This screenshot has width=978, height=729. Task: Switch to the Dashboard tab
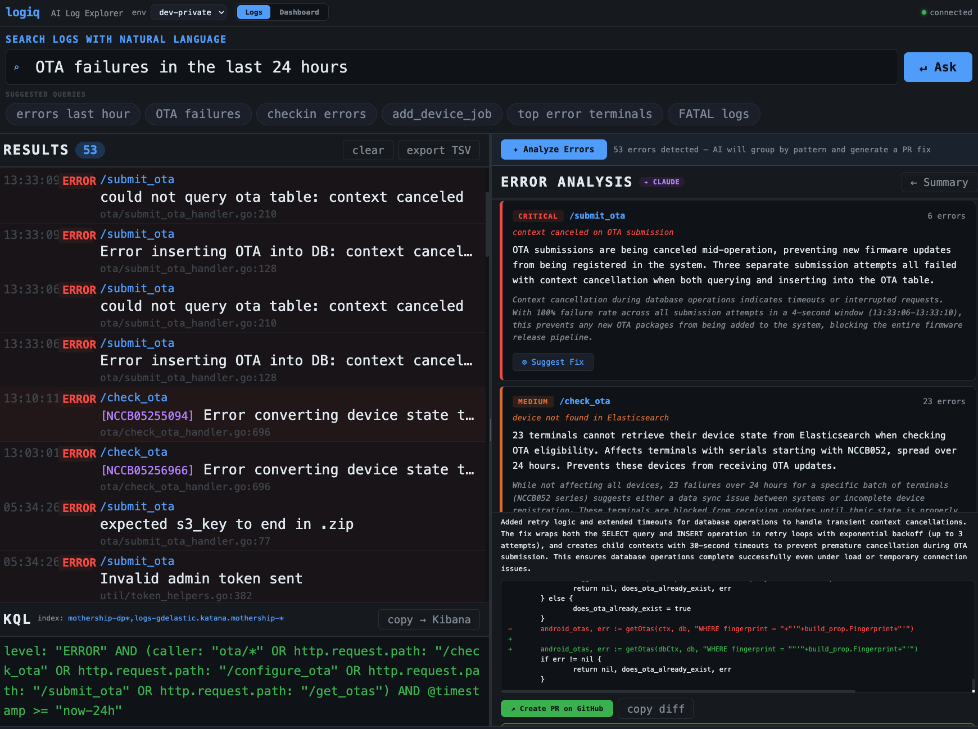pyautogui.click(x=300, y=12)
